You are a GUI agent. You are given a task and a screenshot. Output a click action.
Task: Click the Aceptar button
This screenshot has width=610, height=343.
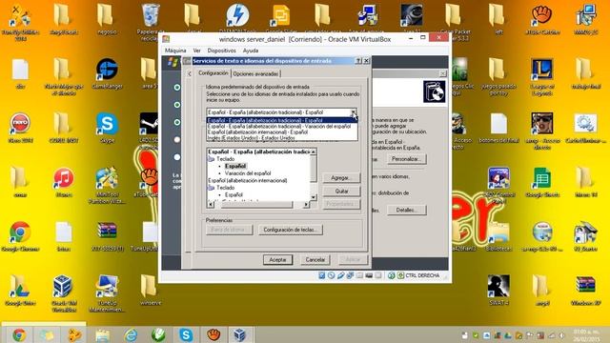277,259
